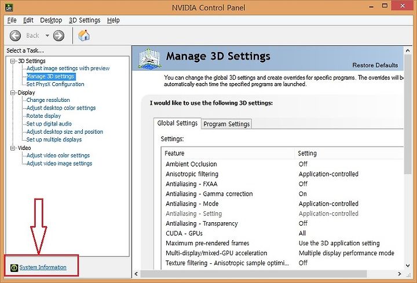
Task: Click the All value for CUDA - GPUs
Action: coord(302,233)
